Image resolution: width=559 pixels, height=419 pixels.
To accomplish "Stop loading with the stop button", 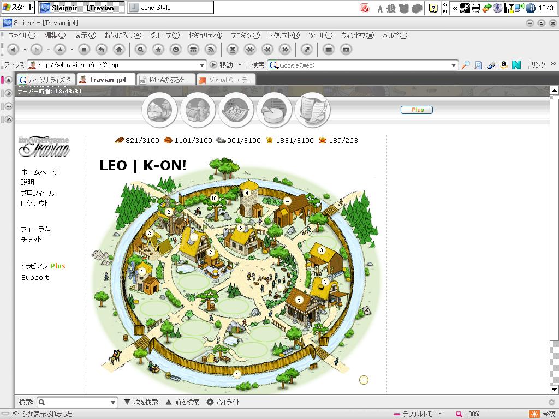I will point(84,50).
